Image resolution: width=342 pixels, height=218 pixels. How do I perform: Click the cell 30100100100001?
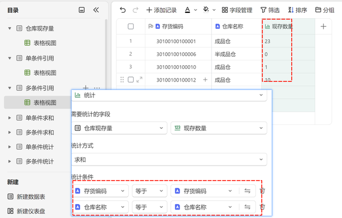click(178, 41)
